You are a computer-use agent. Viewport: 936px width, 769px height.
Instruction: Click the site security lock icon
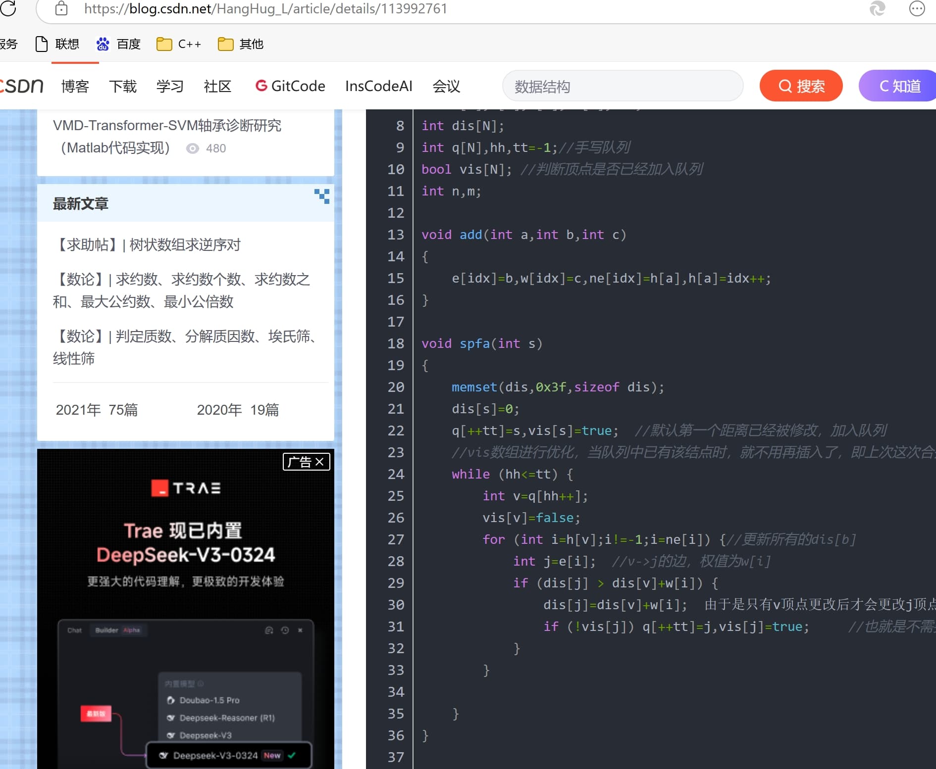(61, 8)
